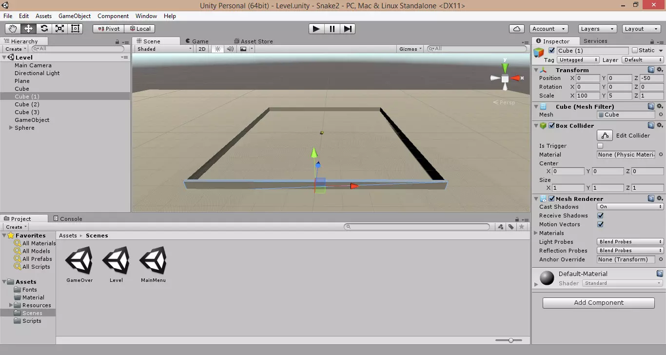Click the Step frame button

348,29
